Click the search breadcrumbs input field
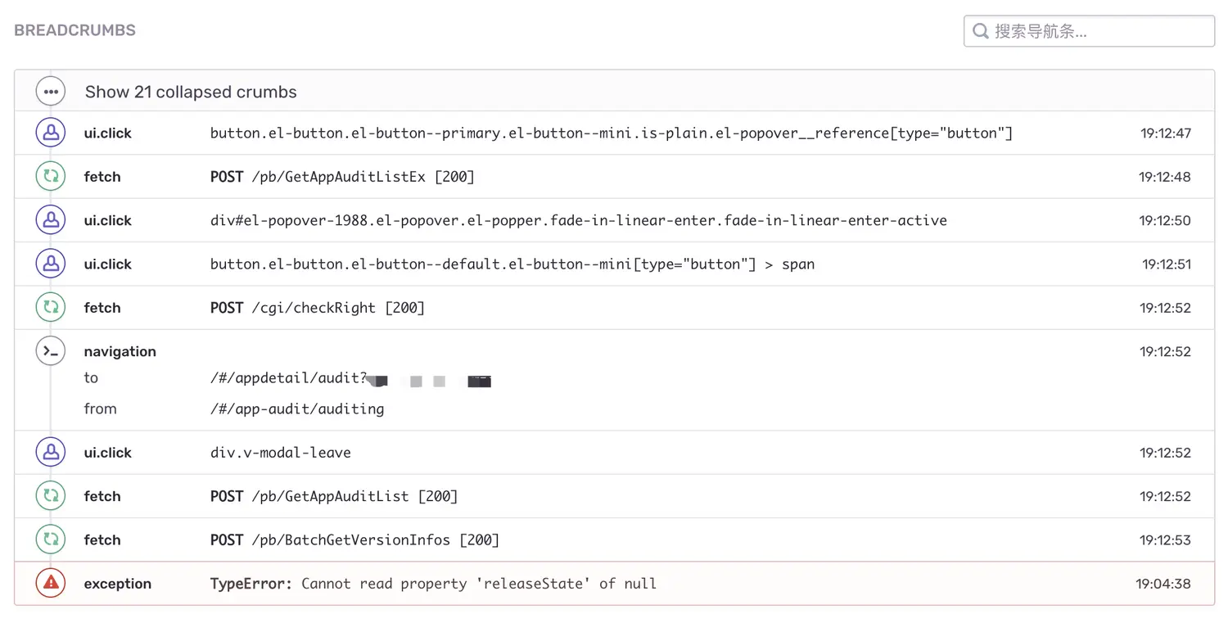 click(x=1097, y=32)
